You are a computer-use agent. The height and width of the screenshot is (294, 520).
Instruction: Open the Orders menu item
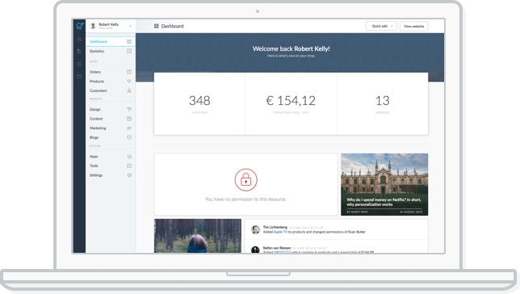pyautogui.click(x=111, y=72)
